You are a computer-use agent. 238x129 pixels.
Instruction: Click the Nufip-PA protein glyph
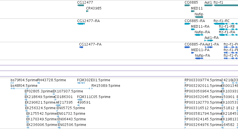[x=199, y=58]
